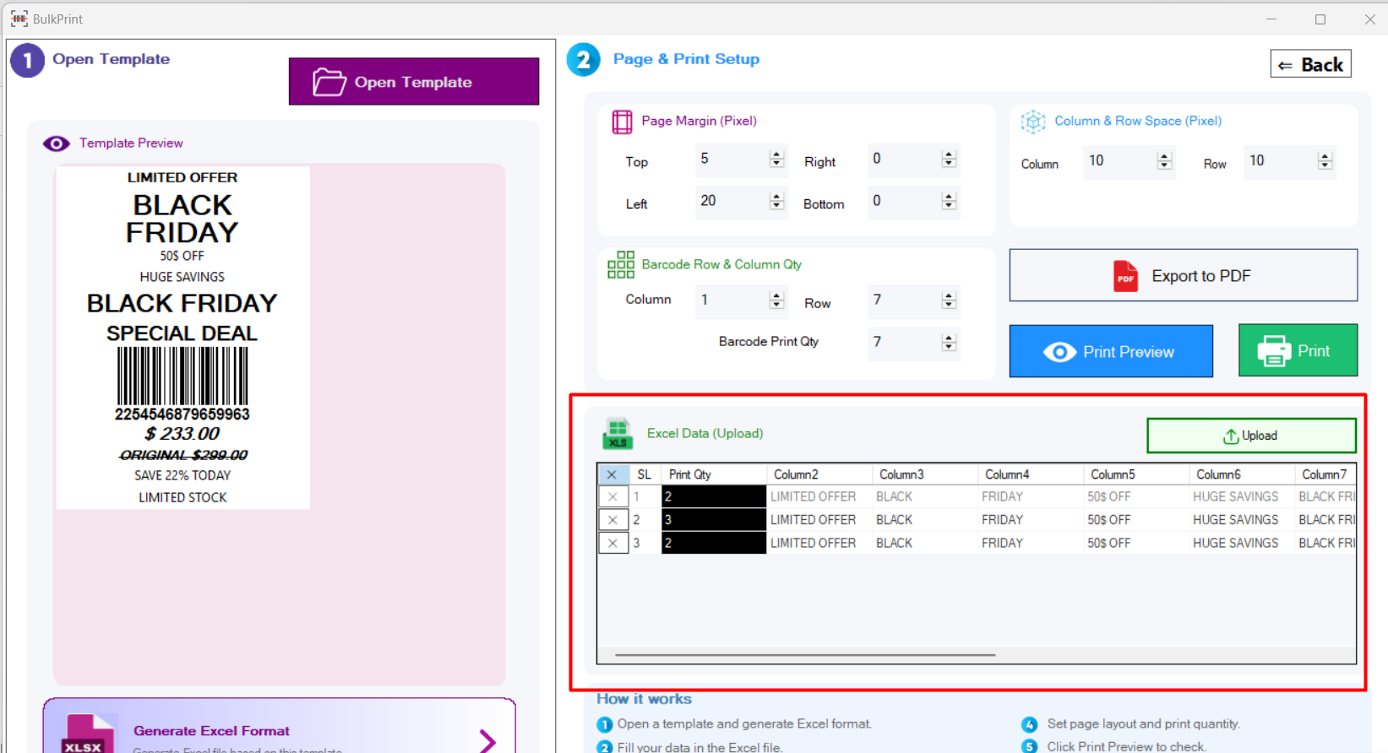Click the SL column header
This screenshot has width=1388, height=753.
pyautogui.click(x=645, y=474)
